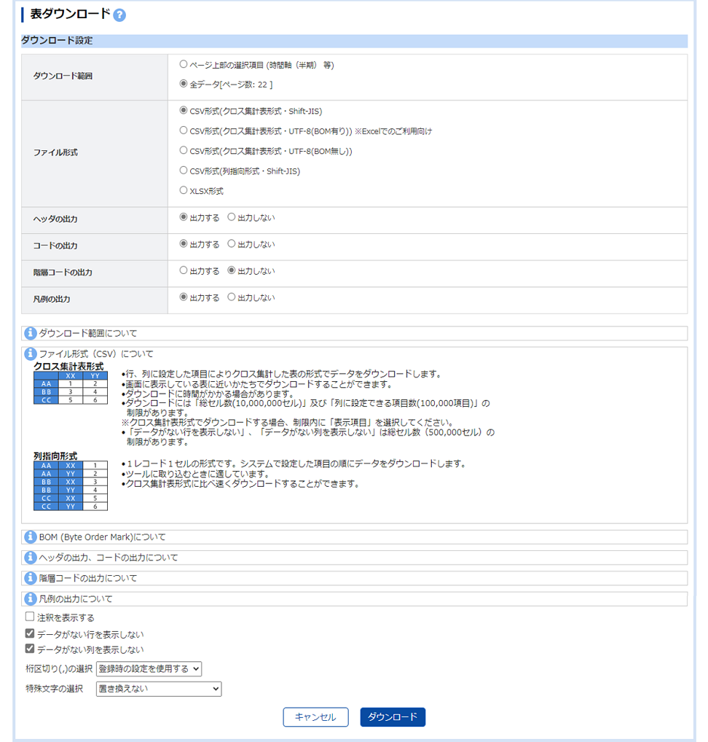The height and width of the screenshot is (742, 708).
Task: Set コードの出力 to 出力しない
Action: tap(232, 243)
